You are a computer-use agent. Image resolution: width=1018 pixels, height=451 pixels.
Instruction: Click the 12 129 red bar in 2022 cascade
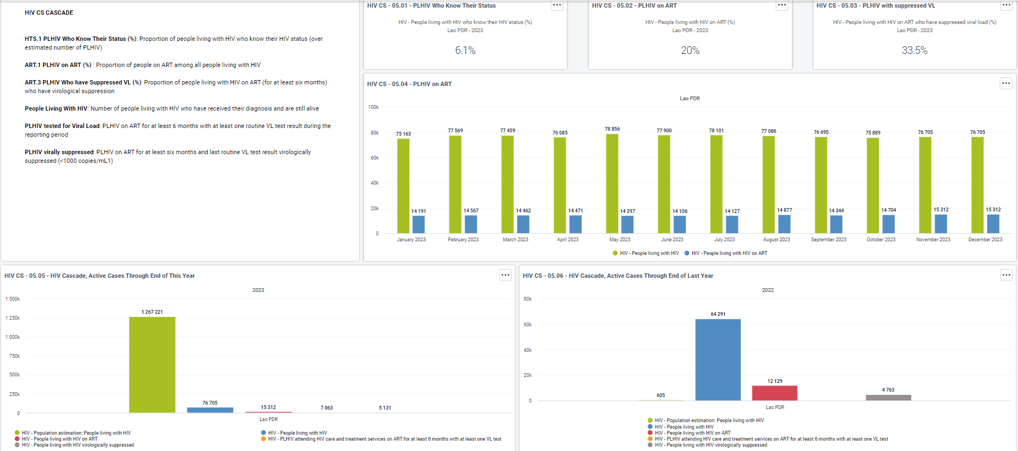click(x=774, y=393)
